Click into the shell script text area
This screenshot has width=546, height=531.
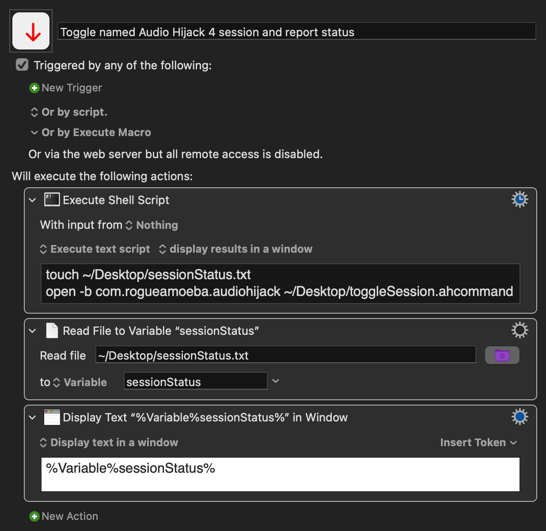[x=280, y=284]
